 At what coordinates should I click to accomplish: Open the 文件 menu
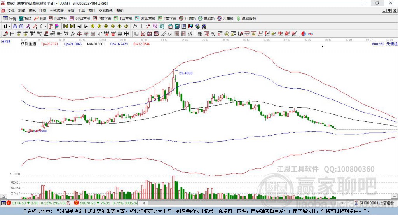(x=11, y=10)
